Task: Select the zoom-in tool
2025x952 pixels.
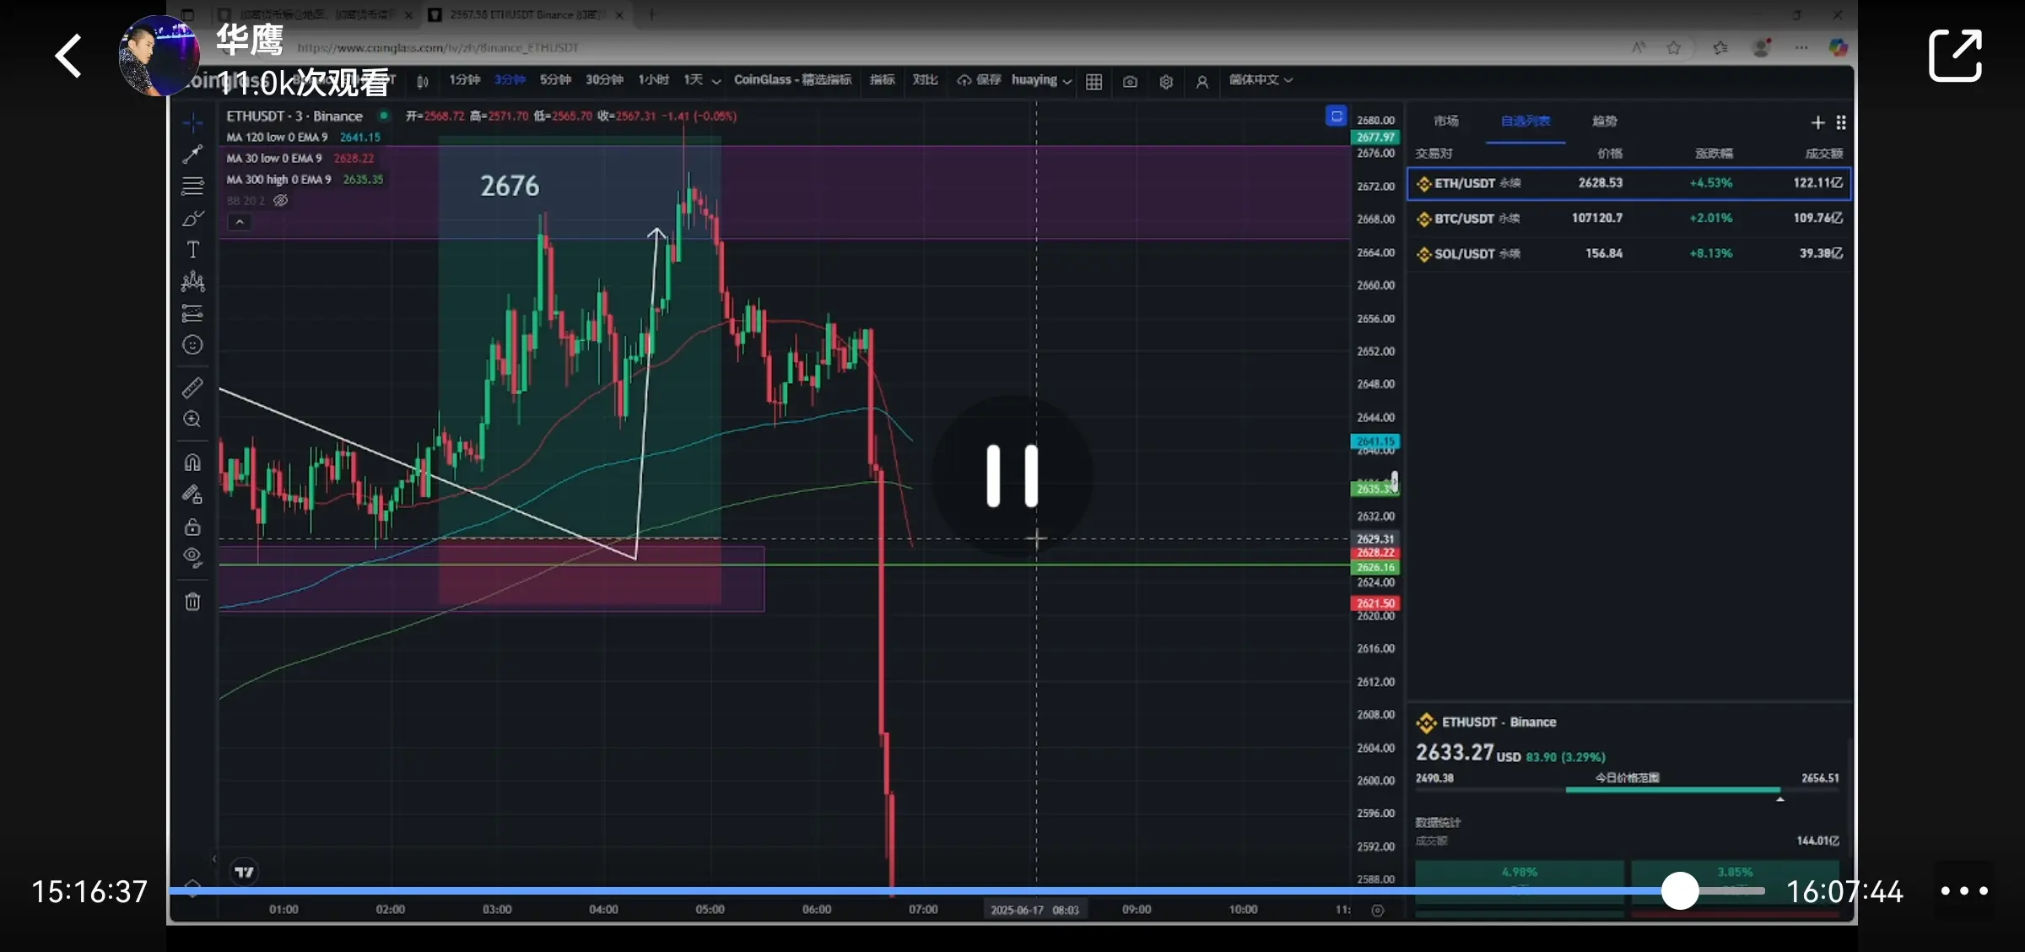Action: 192,419
